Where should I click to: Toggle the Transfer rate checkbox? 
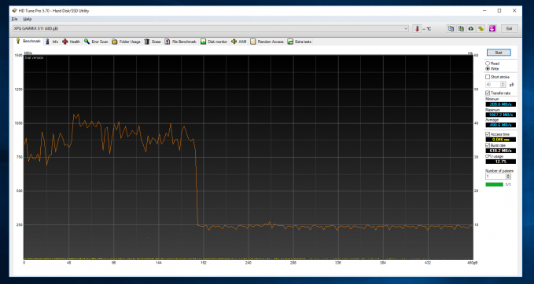tap(488, 93)
